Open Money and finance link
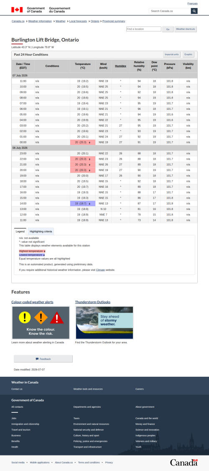 click(x=144, y=424)
